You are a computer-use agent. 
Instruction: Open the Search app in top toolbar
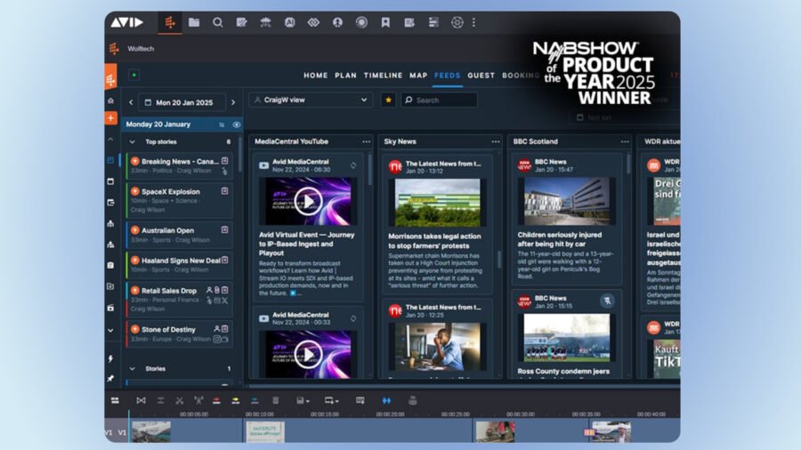pos(218,22)
